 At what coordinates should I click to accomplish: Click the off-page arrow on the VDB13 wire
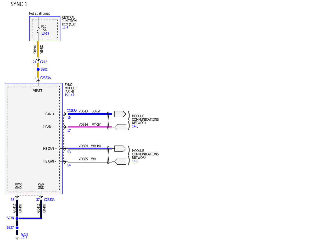point(120,114)
